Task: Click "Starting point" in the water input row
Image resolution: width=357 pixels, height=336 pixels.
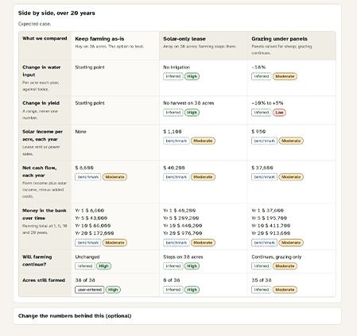Action: pos(90,68)
